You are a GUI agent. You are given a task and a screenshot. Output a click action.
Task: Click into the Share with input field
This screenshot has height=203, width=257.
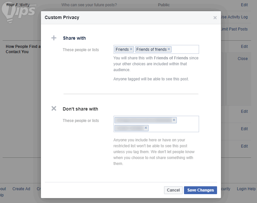coord(185,50)
